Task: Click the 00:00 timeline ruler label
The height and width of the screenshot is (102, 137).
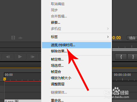Action: tap(9, 75)
